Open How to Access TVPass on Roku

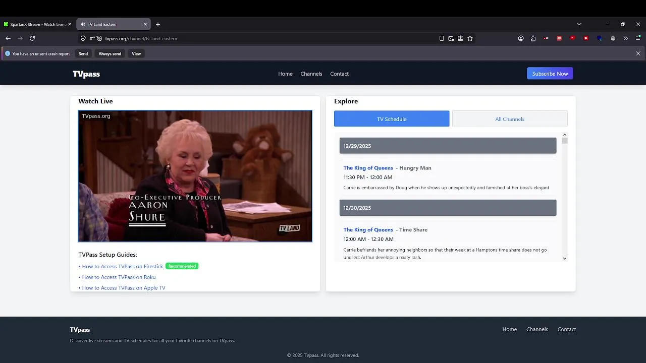[x=119, y=277]
